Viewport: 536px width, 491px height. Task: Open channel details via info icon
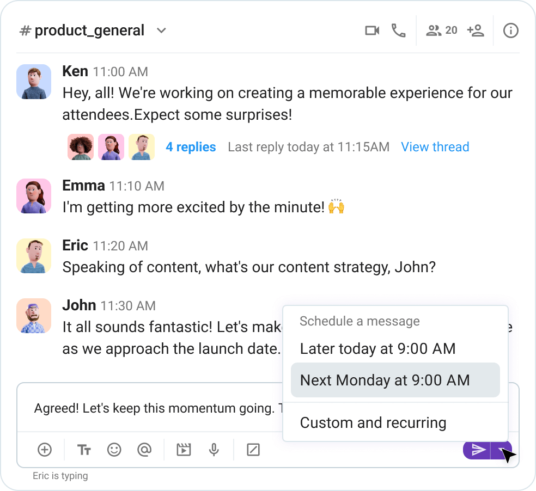click(x=510, y=30)
